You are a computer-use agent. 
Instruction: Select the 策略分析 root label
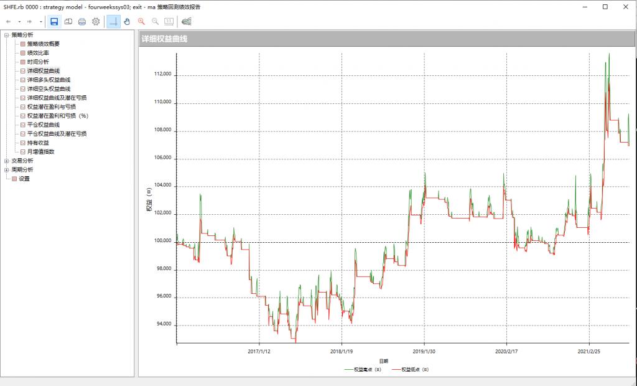(22, 35)
